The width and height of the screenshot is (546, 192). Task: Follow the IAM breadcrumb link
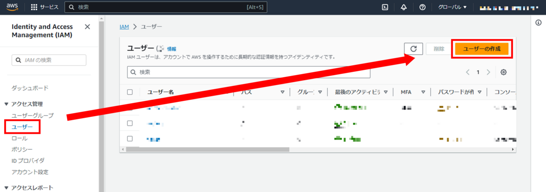click(x=124, y=27)
